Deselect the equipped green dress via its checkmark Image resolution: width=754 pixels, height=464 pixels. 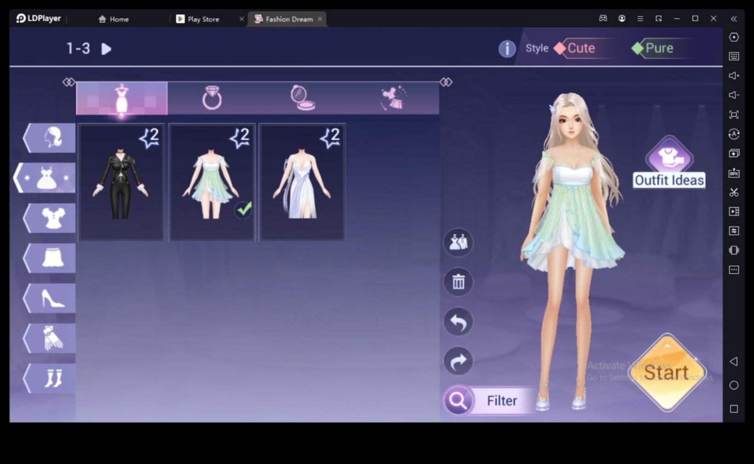click(244, 209)
